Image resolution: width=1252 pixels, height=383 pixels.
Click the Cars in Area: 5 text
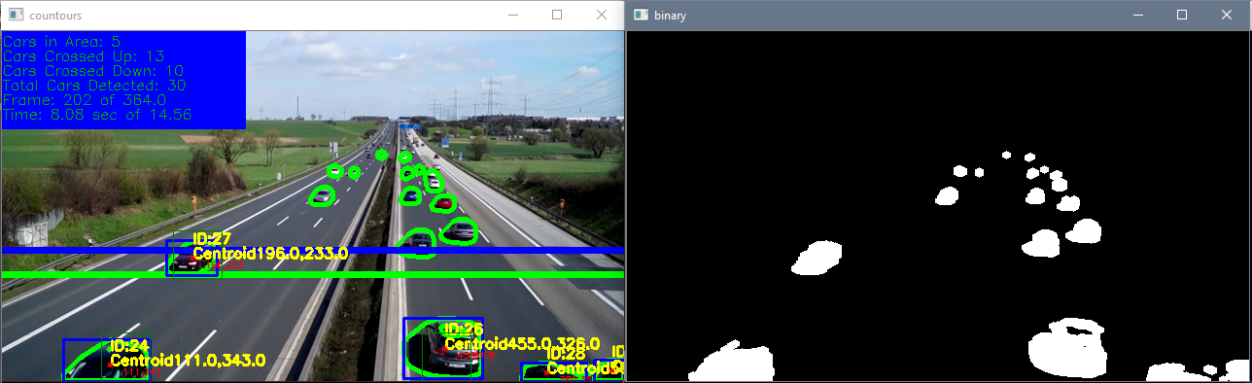pyautogui.click(x=62, y=42)
